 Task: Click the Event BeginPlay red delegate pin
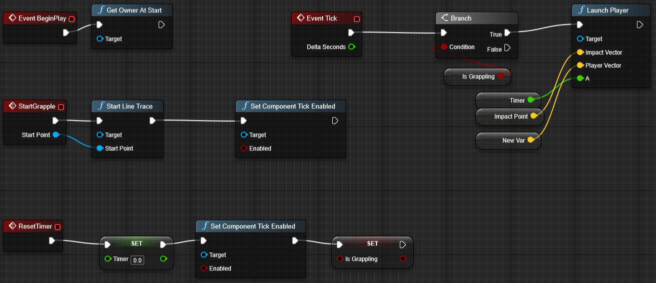pos(71,19)
